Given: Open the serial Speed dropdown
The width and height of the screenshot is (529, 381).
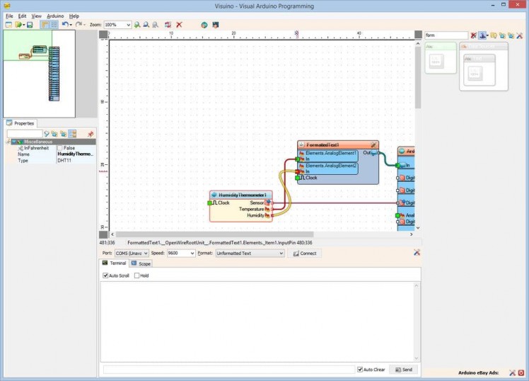Looking at the screenshot, I should point(191,253).
